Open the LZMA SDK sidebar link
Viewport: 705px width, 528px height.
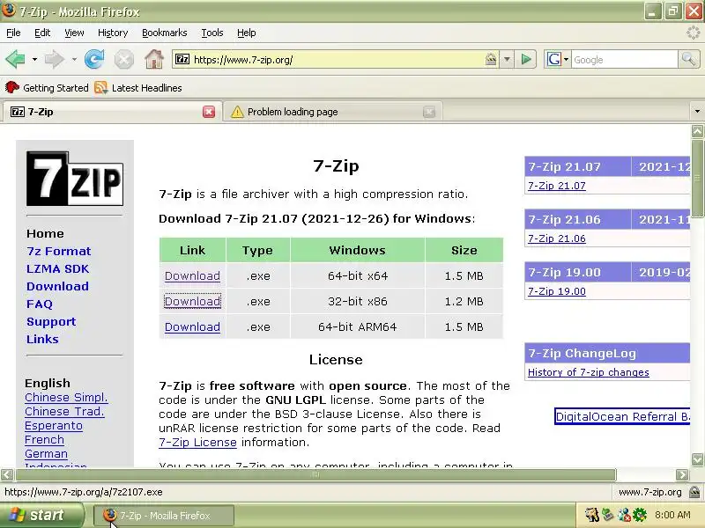pos(57,268)
